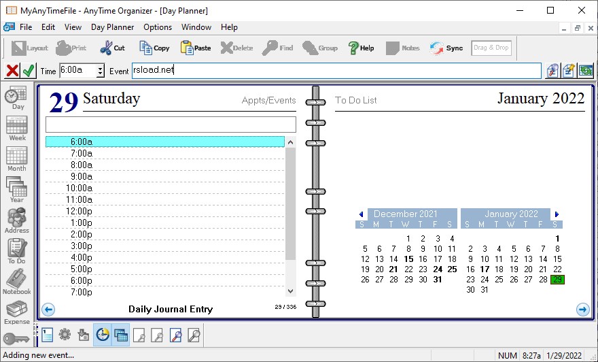598x362 pixels.
Task: Go to the next day with the right arrow
Action: click(x=582, y=310)
